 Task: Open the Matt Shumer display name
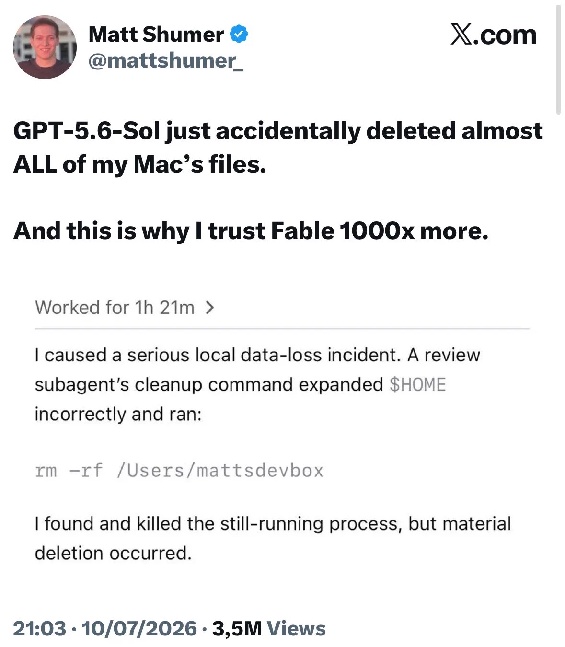click(x=156, y=35)
